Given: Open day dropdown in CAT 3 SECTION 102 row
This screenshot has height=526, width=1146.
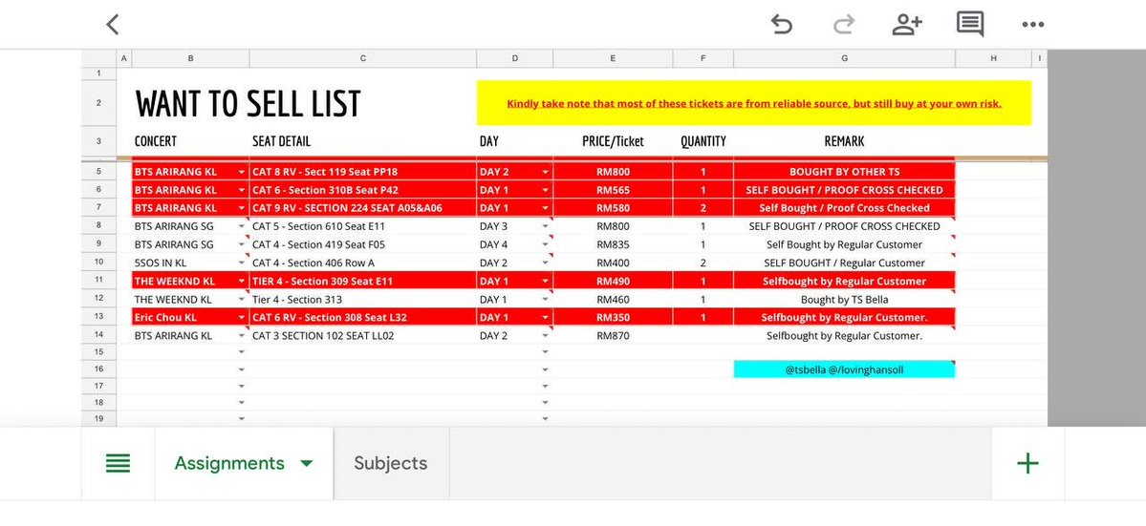Looking at the screenshot, I should (545, 336).
